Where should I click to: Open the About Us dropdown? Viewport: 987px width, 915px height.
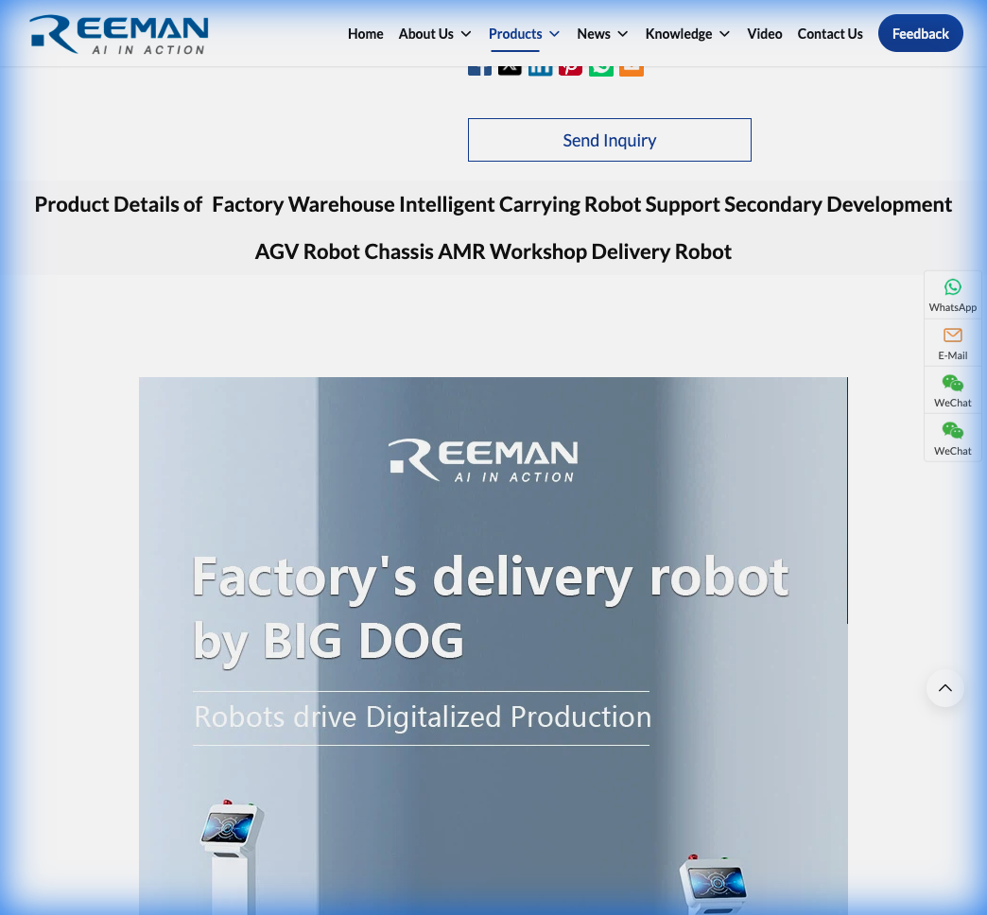click(x=434, y=33)
